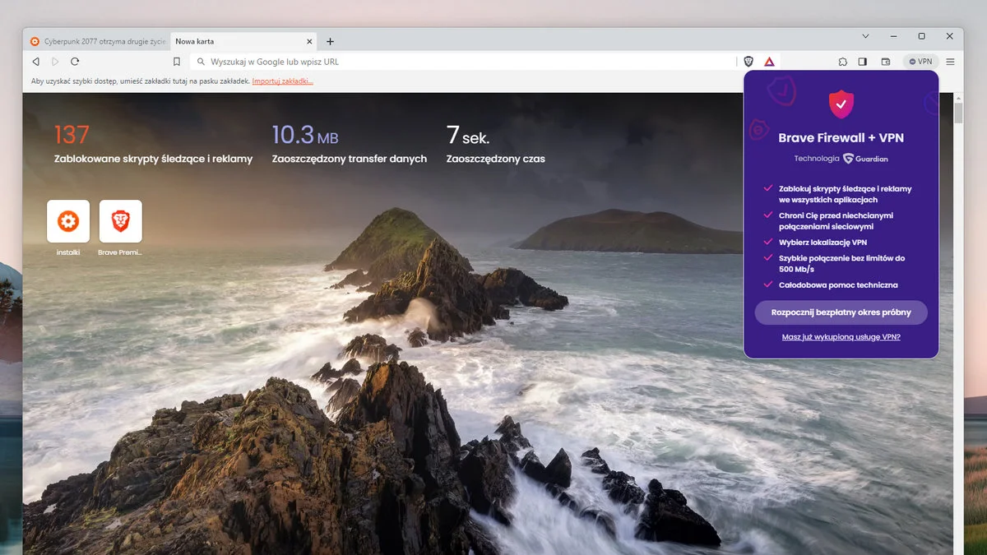Toggle the VPN button in toolbar
987x555 pixels.
[921, 62]
